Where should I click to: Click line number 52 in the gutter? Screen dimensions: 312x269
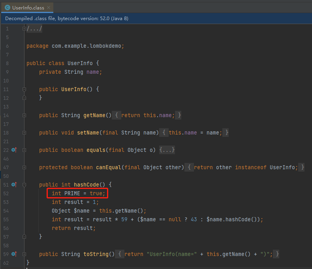click(6, 194)
